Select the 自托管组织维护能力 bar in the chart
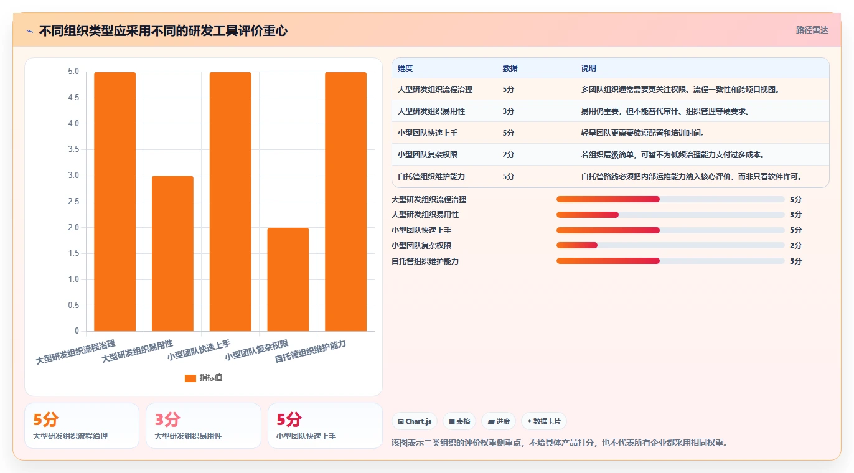The width and height of the screenshot is (854, 473). 345,202
